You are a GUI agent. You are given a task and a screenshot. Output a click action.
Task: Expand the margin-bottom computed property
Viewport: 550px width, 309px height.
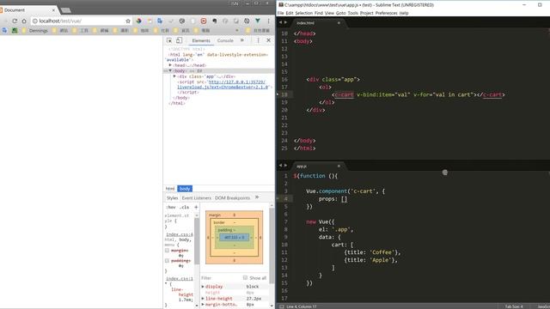(x=203, y=305)
